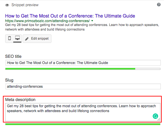The image size is (164, 128).
Task: Click the Snippet preview heading
Action: [25, 5]
